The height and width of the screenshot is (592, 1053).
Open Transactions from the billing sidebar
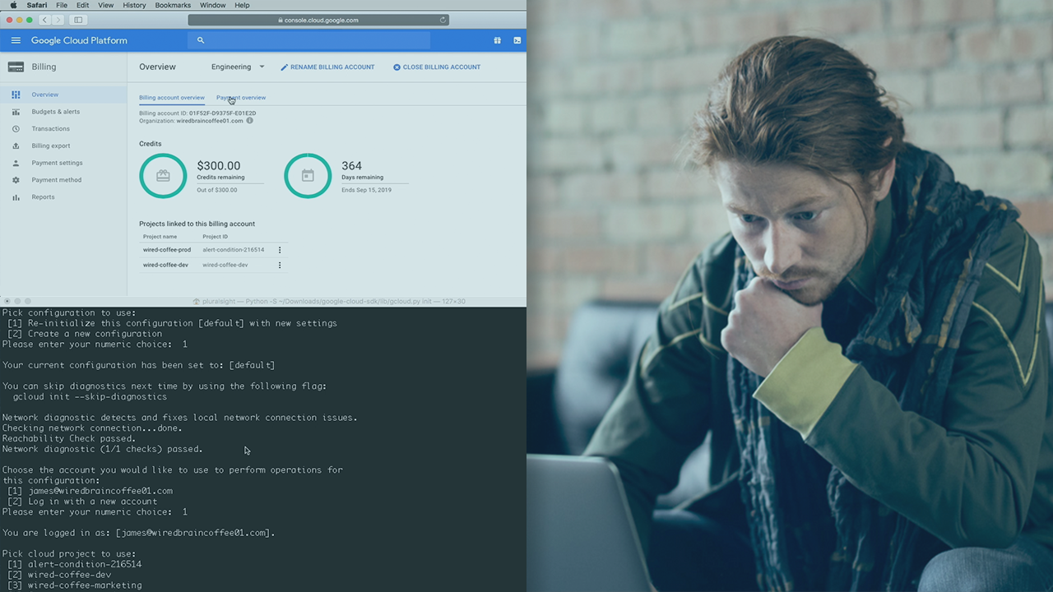(63, 129)
